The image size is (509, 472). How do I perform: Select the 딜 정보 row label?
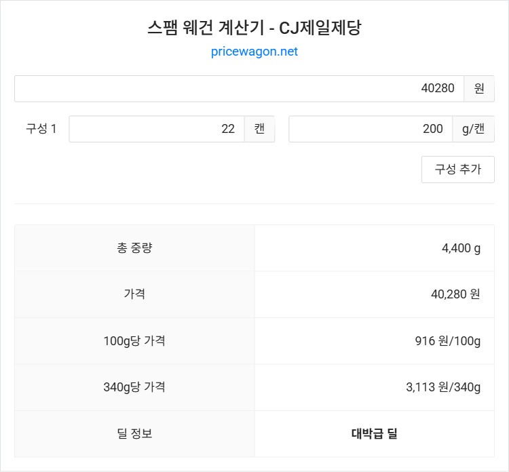pos(134,433)
